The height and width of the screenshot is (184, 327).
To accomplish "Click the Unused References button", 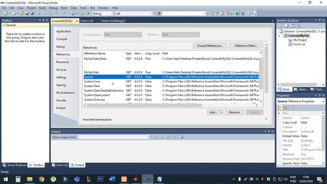I will tap(210, 45).
